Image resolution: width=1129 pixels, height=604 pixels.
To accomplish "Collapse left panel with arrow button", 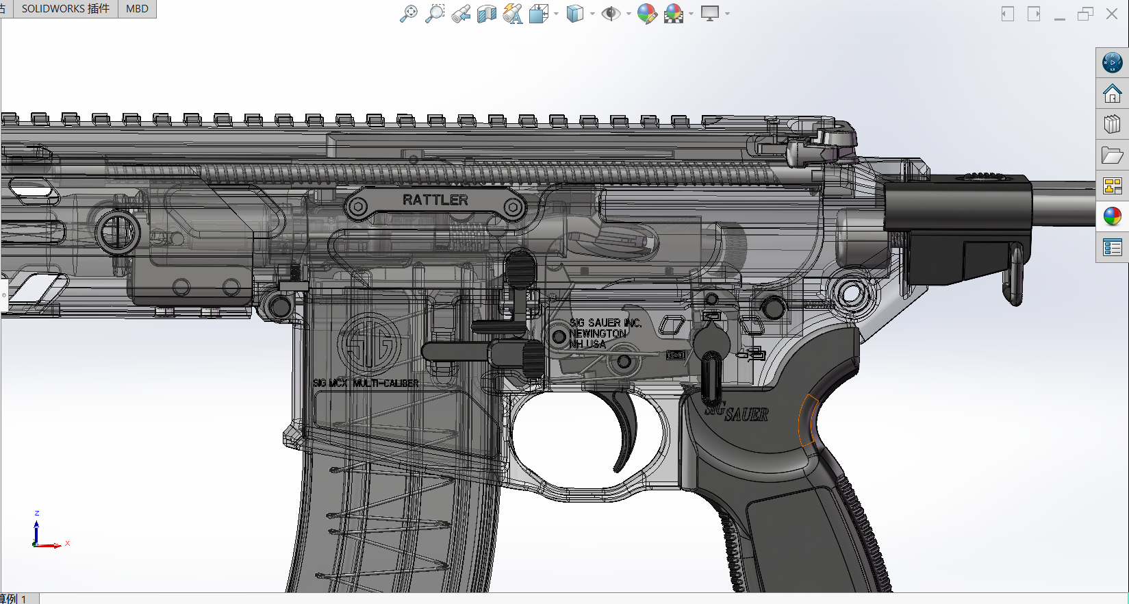I will coord(1007,14).
